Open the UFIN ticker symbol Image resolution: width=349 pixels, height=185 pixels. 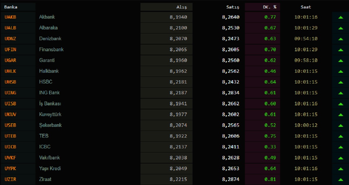click(10, 50)
